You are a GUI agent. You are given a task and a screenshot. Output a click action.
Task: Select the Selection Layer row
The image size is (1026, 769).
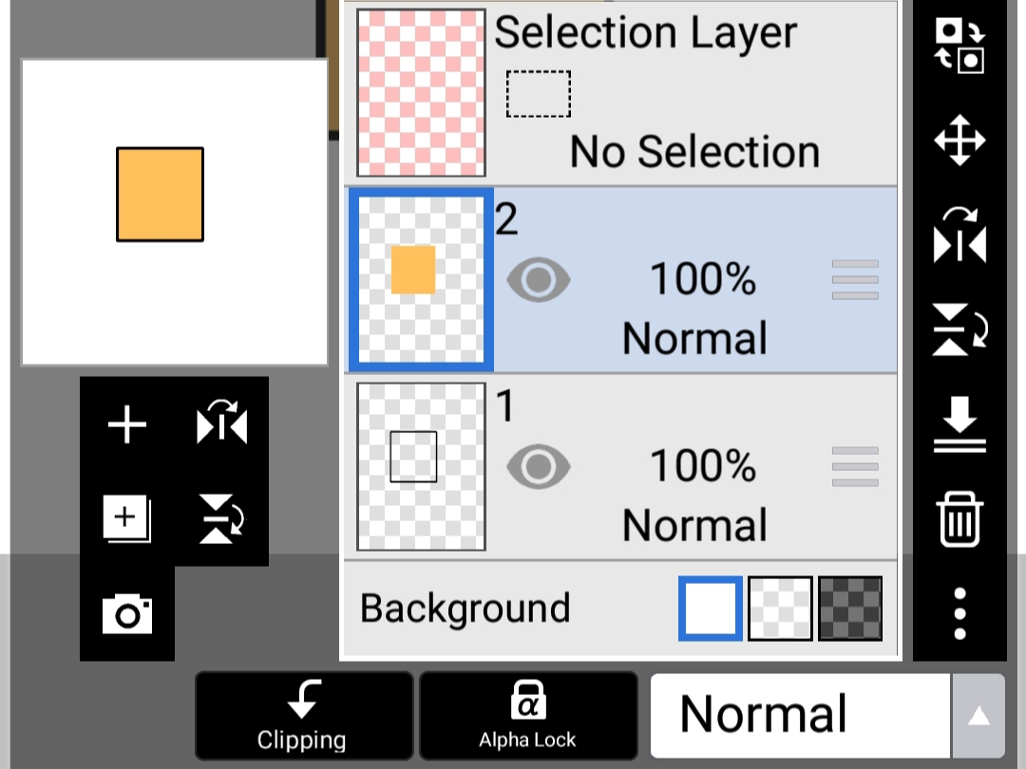(620, 93)
